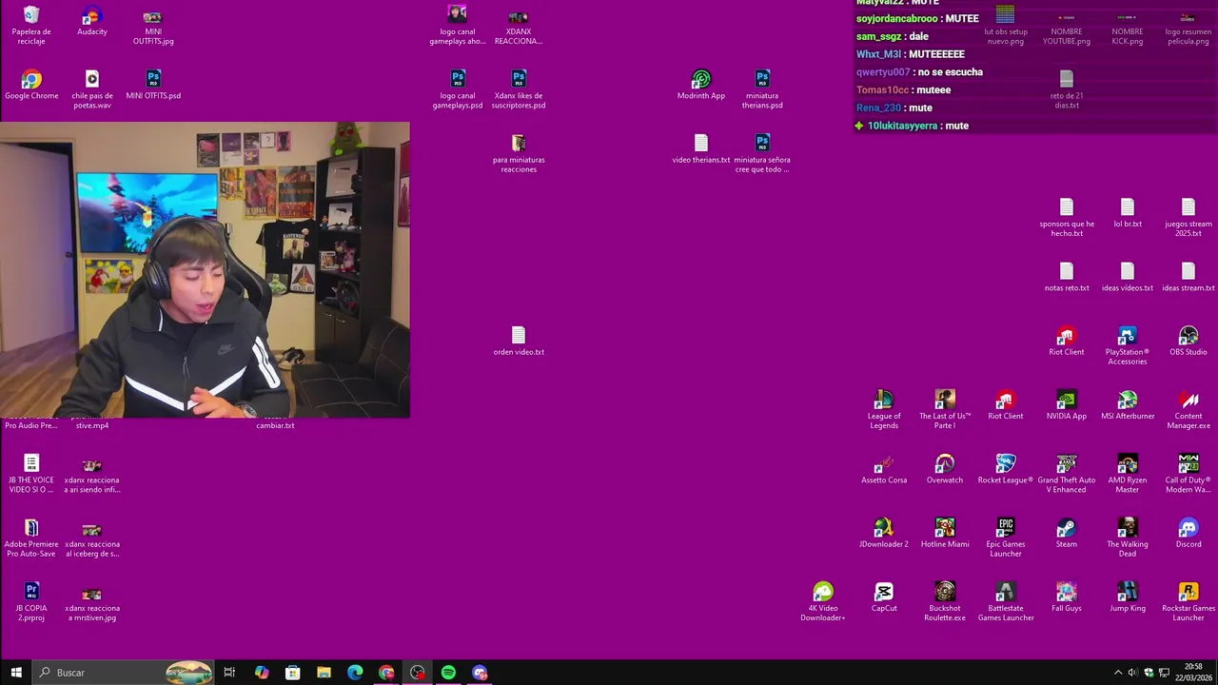This screenshot has width=1218, height=685.
Task: Select Xdanx likes de suscriptores.psd
Action: (x=519, y=88)
